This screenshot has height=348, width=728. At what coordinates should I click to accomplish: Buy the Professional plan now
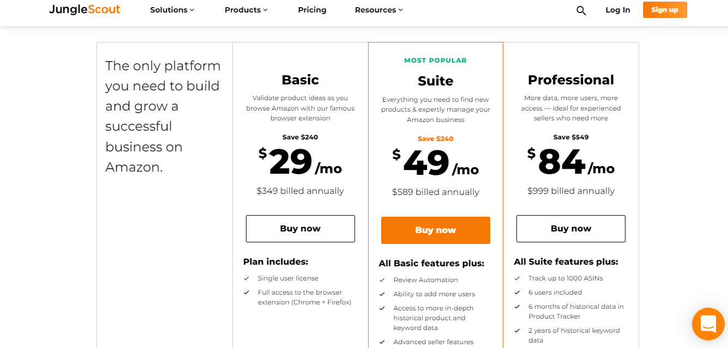571,229
